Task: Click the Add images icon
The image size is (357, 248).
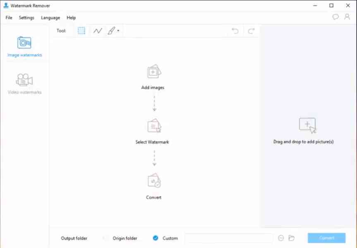Action: (x=154, y=72)
